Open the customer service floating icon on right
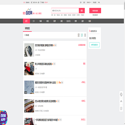The height and width of the screenshot is (125, 125). point(121,94)
